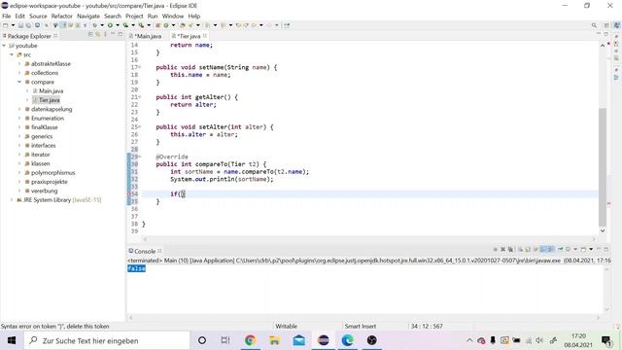Open Microsoft Edge from the taskbar
The image size is (622, 350).
coord(348,340)
